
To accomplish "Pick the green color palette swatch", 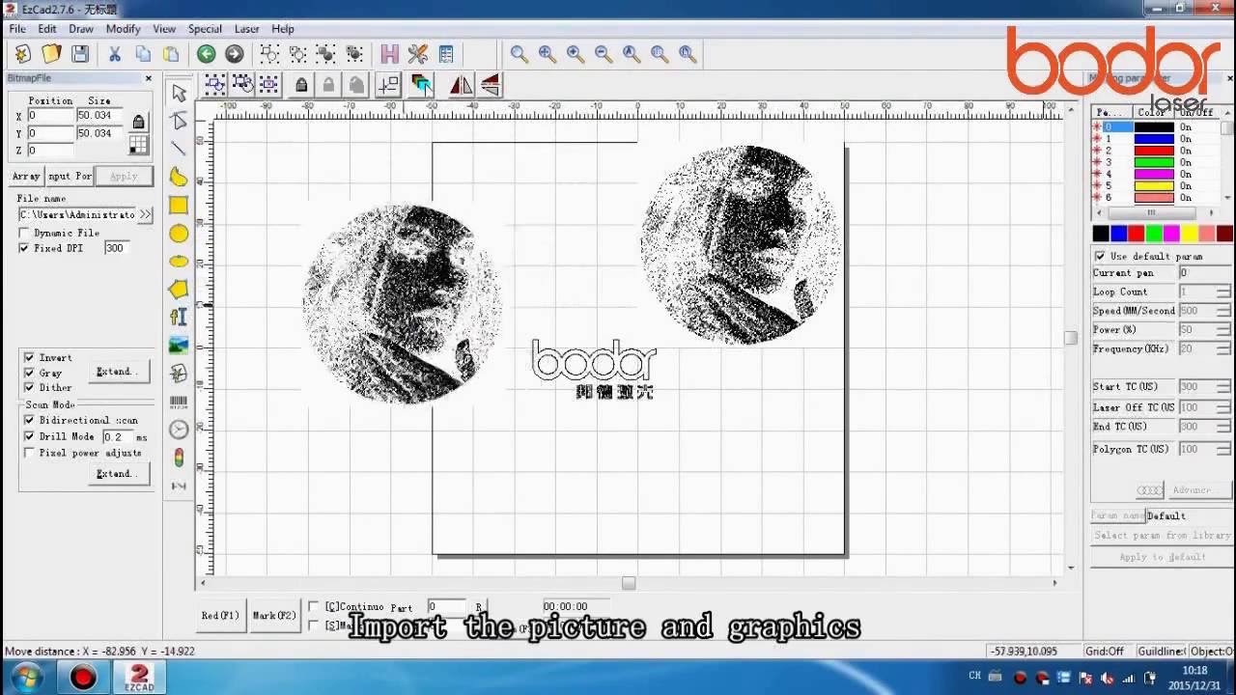I will [1154, 234].
